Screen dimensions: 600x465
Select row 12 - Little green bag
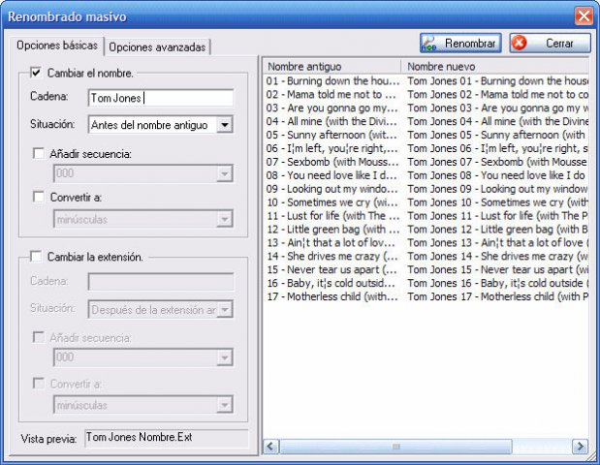pyautogui.click(x=332, y=230)
